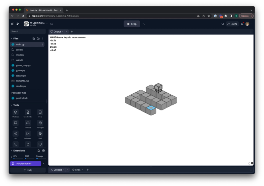Expand the Extensions section
Viewport: 264px width, 186px height.
coord(12,151)
